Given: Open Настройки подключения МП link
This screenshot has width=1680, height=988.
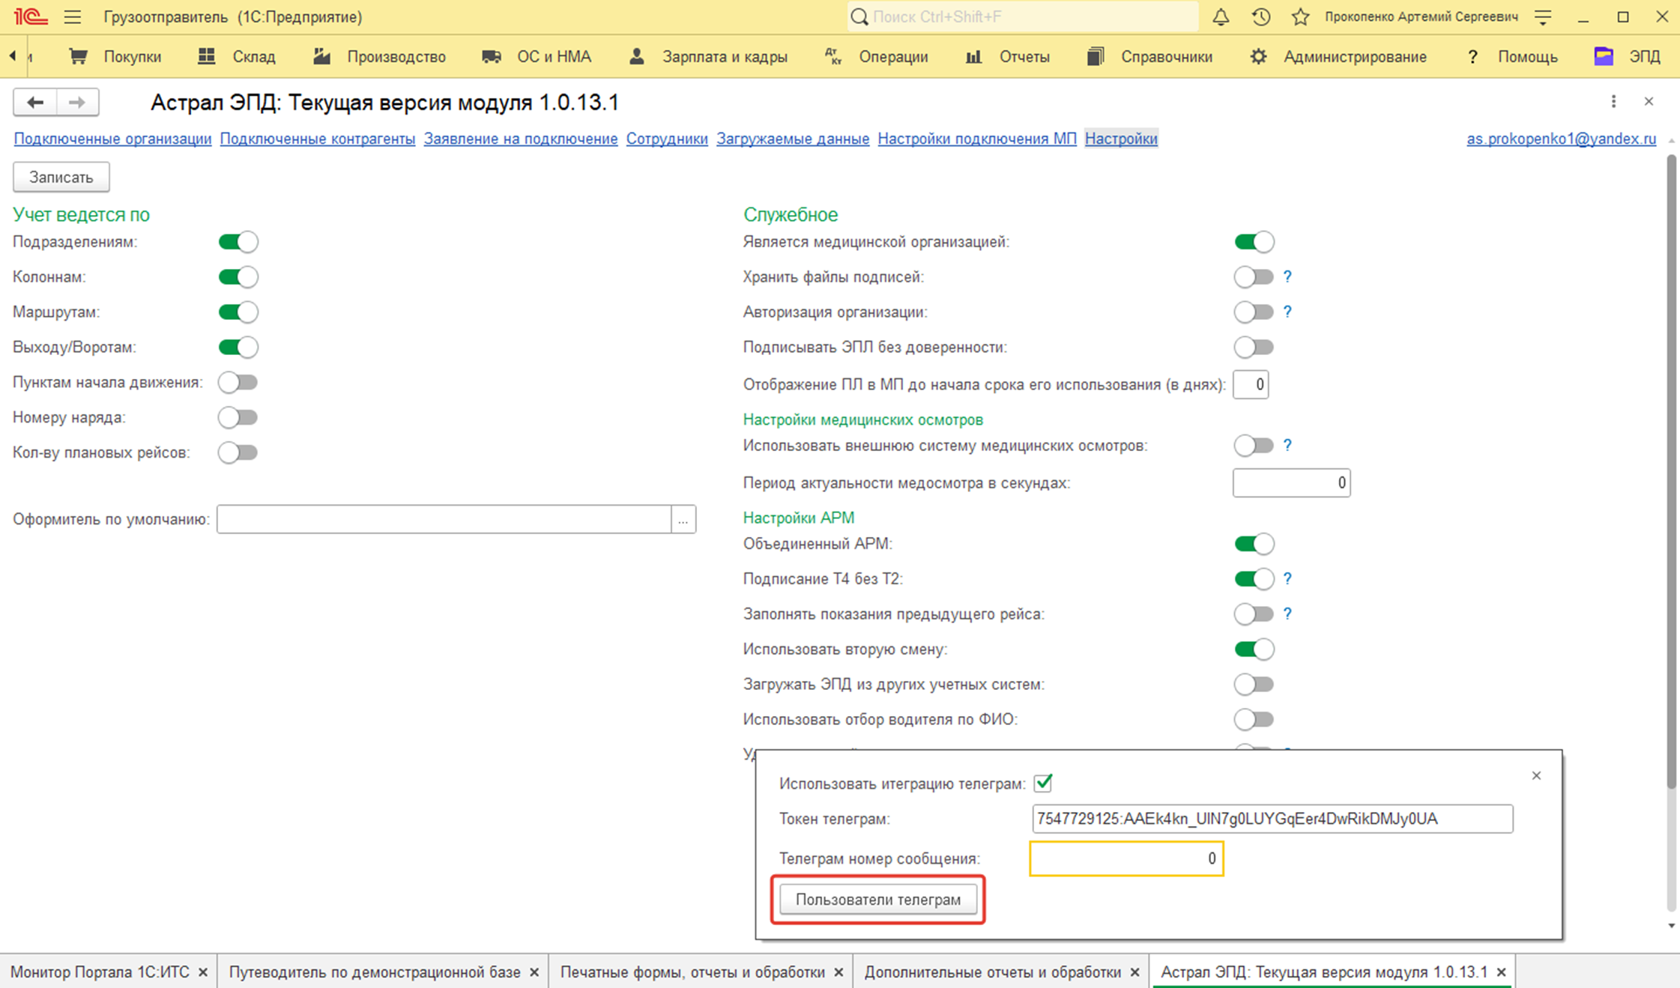Looking at the screenshot, I should (x=977, y=139).
